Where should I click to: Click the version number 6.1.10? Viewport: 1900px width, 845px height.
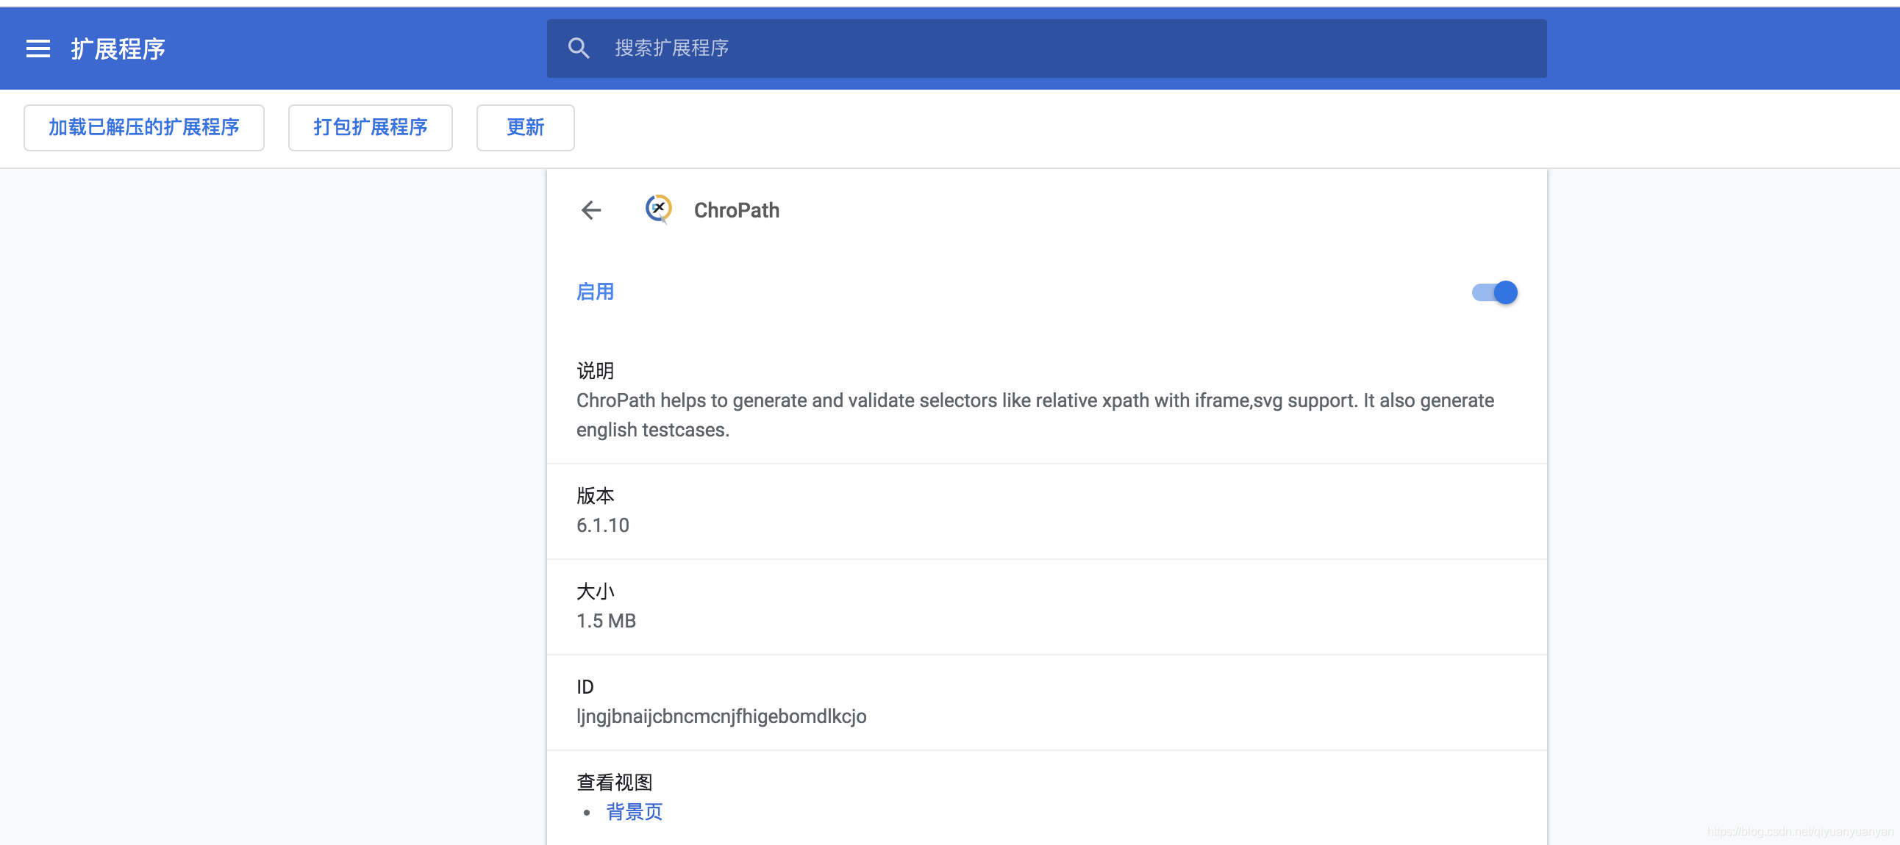pyautogui.click(x=603, y=525)
